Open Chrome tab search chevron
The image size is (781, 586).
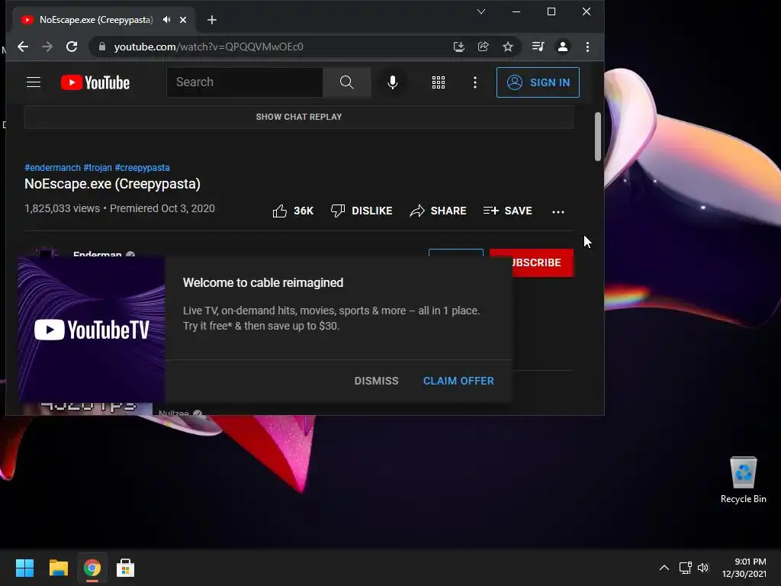click(481, 11)
